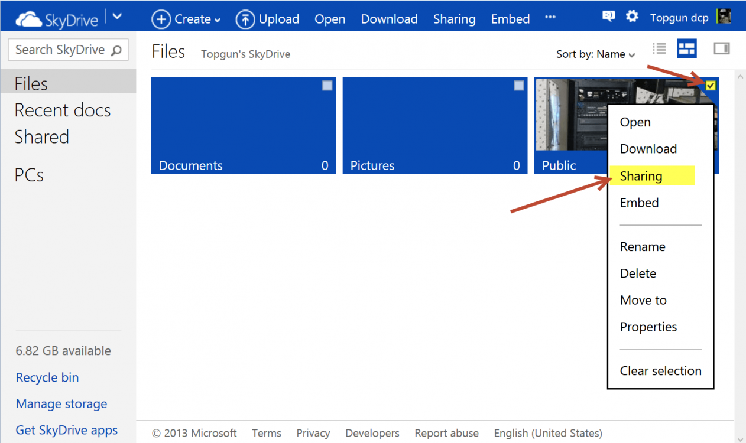The width and height of the screenshot is (746, 443).
Task: Open the Manage storage link
Action: (x=61, y=404)
